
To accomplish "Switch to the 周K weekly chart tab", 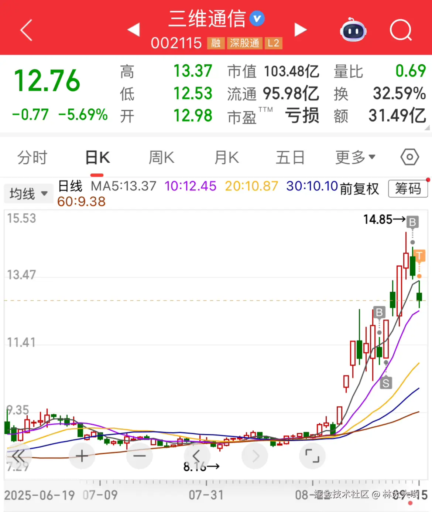I will pyautogui.click(x=161, y=157).
